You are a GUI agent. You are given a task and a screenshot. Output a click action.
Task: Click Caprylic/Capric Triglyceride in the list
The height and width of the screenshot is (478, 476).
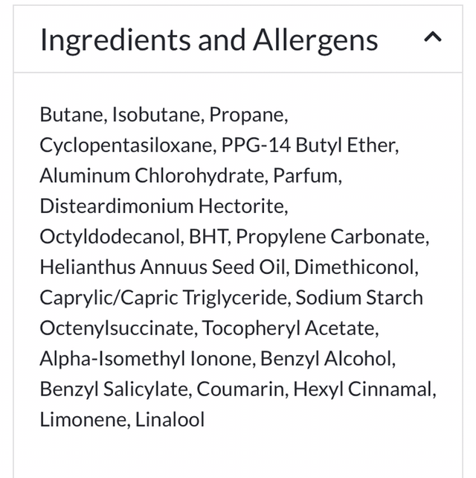[163, 298]
